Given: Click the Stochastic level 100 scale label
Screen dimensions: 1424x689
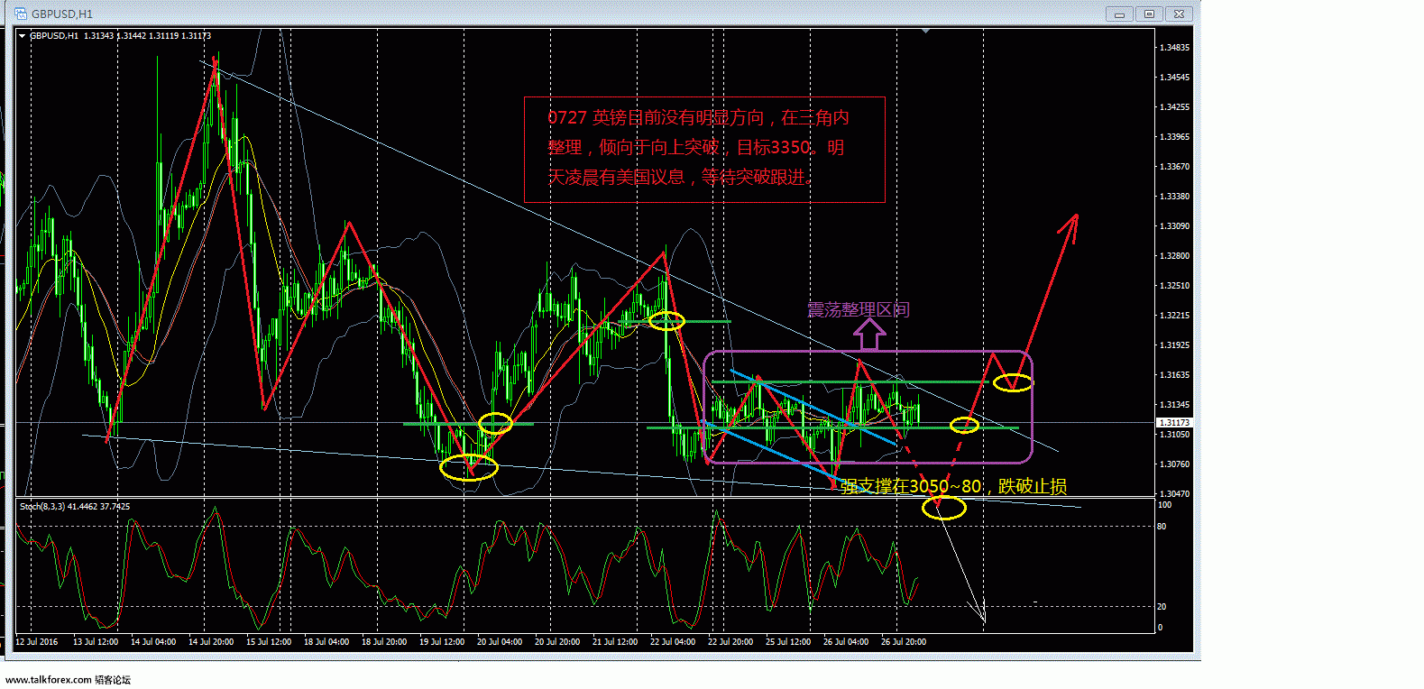Looking at the screenshot, I should (1164, 504).
